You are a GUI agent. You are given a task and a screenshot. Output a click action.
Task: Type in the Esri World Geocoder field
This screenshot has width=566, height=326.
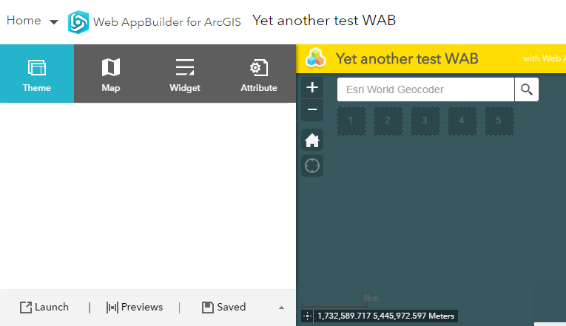click(x=426, y=89)
